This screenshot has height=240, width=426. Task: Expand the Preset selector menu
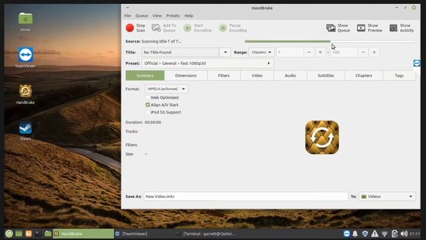coord(208,63)
